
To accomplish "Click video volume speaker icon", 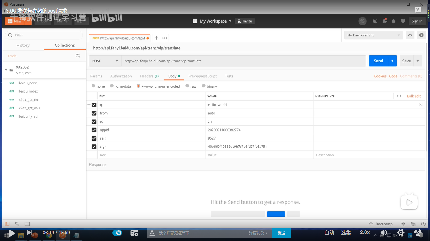I will pyautogui.click(x=383, y=233).
